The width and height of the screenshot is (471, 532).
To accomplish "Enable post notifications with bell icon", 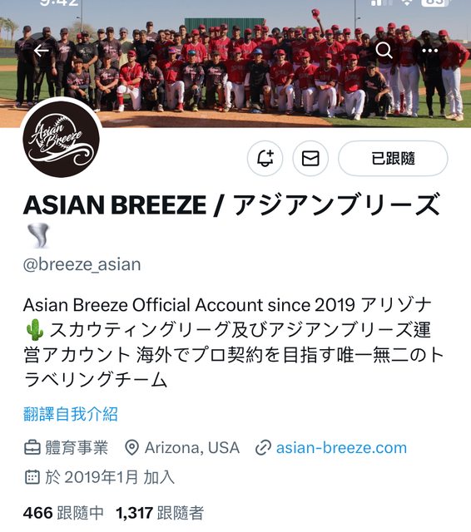I will pyautogui.click(x=265, y=159).
